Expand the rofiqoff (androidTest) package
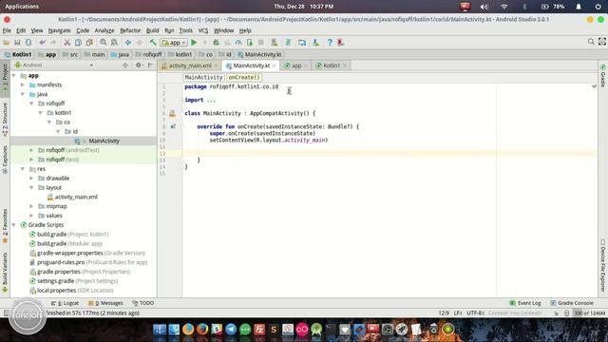This screenshot has width=608, height=342. 31,150
